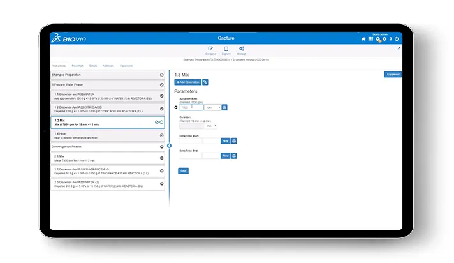Click the Agitation Rate value field
Screen dimensions: 454x263
191,107
